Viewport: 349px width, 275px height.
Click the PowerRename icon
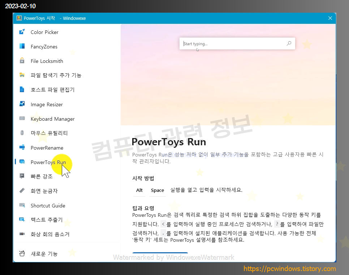[22, 147]
